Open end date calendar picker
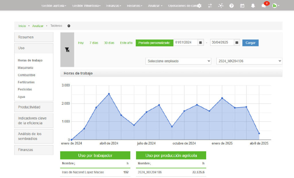This screenshot has height=178, width=294. click(x=237, y=43)
